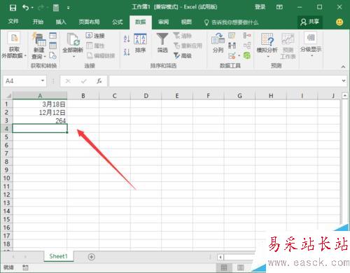Viewport: 350px width, 273px height.
Task: Switch to the 视图 (View) tab
Action: [x=186, y=22]
